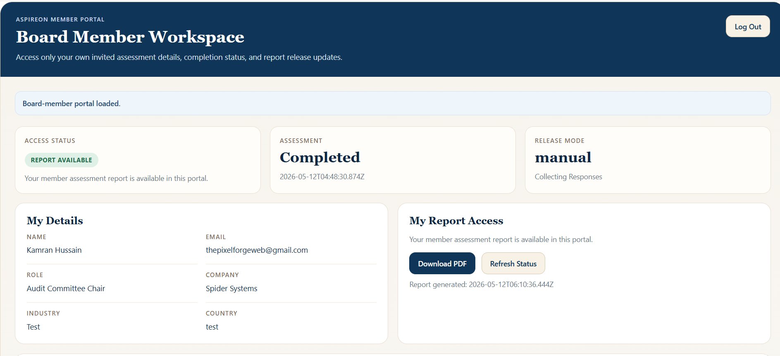Click the ACCESS STATUS label
The image size is (780, 356).
pos(50,141)
